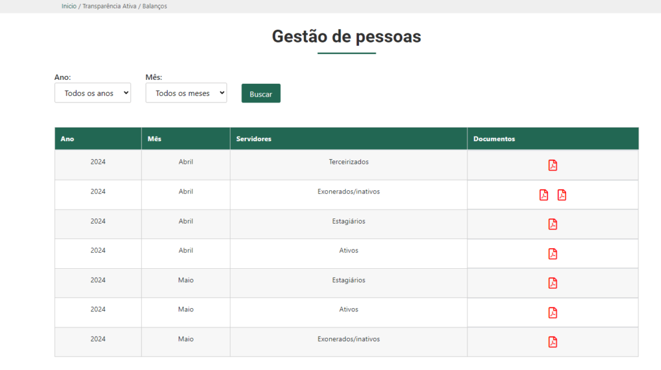Click the Ano column header
Viewport: 661px width, 370px height.
coord(67,139)
